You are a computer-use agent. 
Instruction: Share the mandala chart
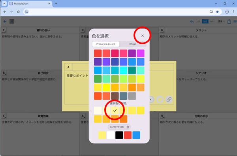[x=229, y=21]
